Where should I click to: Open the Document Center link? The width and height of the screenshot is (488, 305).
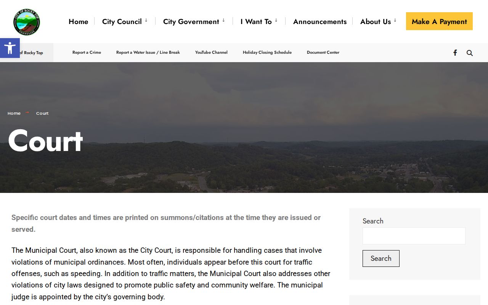pos(323,53)
